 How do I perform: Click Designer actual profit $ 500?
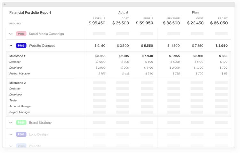click(149, 62)
